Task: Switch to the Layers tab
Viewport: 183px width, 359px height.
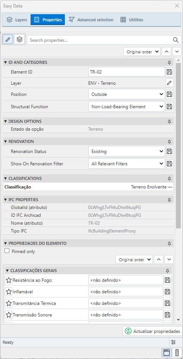Action: tap(17, 20)
